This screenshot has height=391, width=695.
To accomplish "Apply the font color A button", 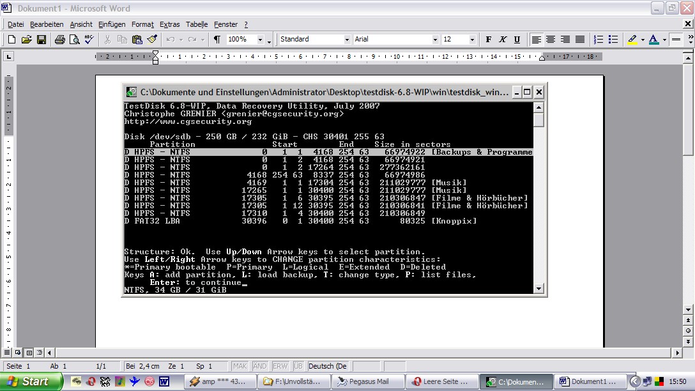I will pos(653,40).
